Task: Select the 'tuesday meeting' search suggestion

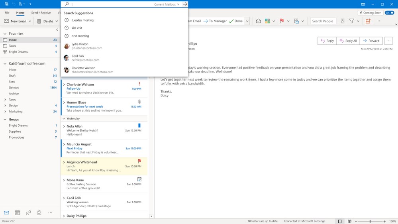Action: [x=124, y=20]
